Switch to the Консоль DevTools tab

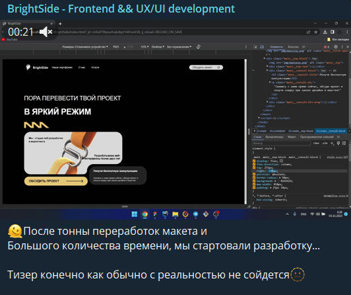tap(293, 47)
